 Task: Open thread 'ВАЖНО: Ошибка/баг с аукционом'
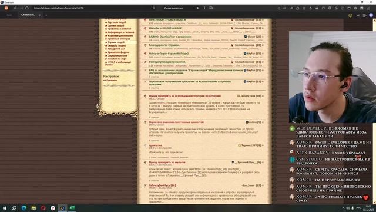[170, 37]
